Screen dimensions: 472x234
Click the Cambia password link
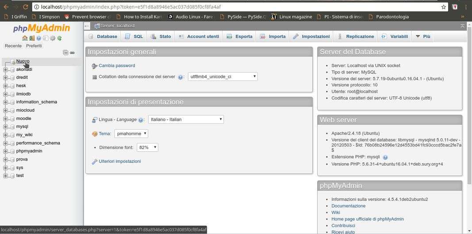(117, 65)
